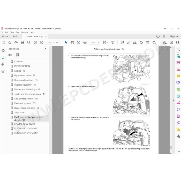Collapse the left navigation pane arrow
This screenshot has width=181, height=181.
tap(51, 100)
